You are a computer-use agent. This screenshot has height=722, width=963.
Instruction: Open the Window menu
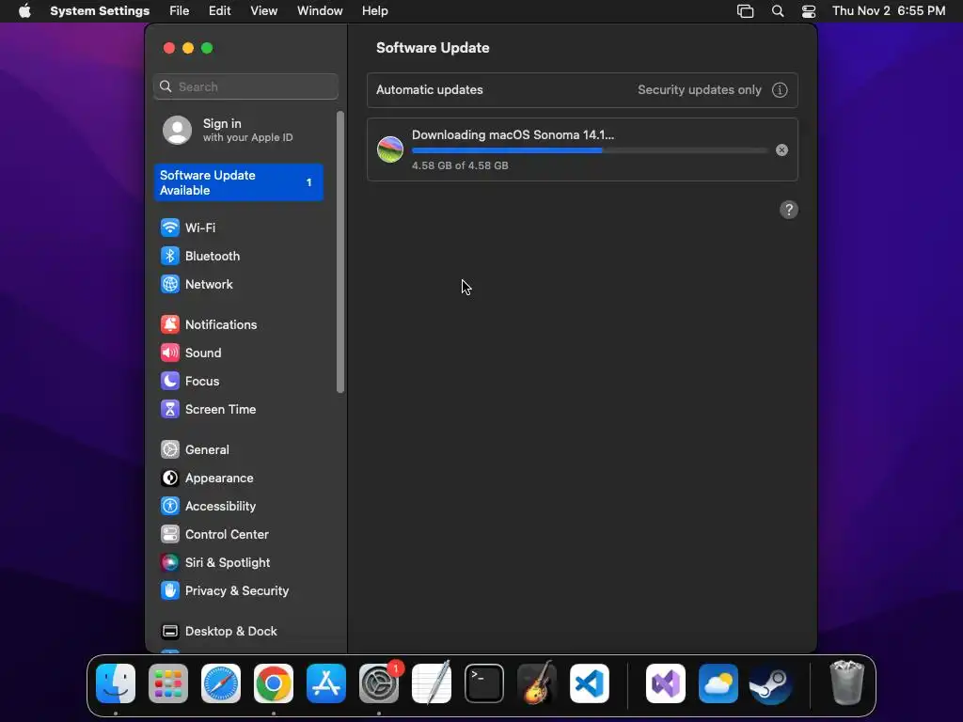(320, 11)
